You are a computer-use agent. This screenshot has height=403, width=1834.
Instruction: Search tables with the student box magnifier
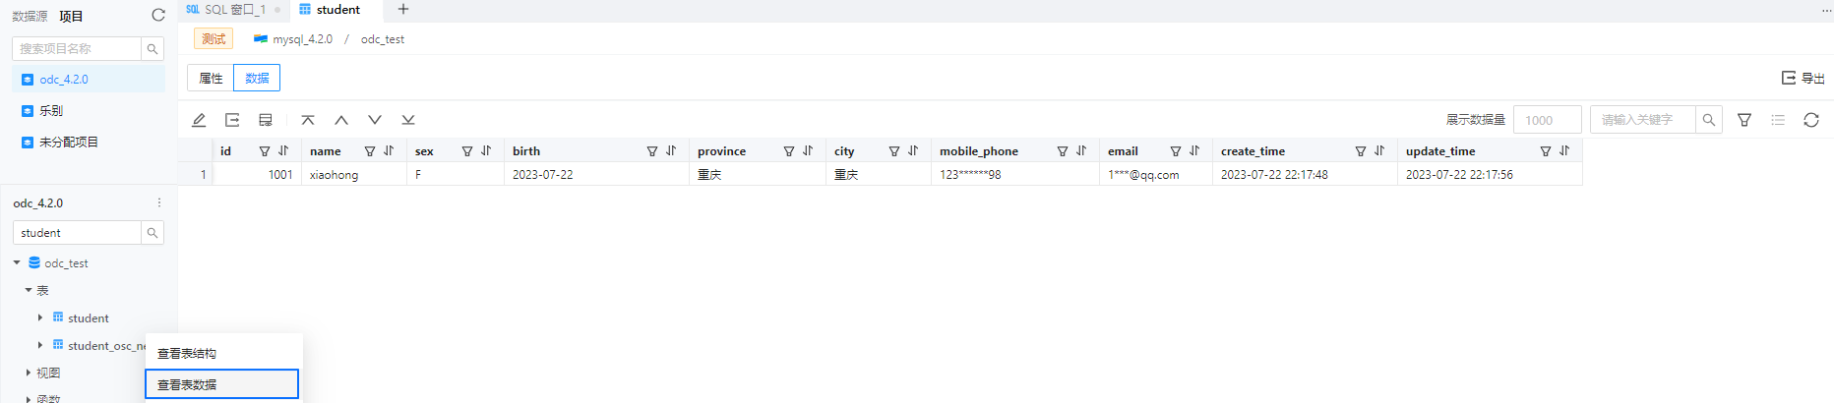tap(153, 233)
